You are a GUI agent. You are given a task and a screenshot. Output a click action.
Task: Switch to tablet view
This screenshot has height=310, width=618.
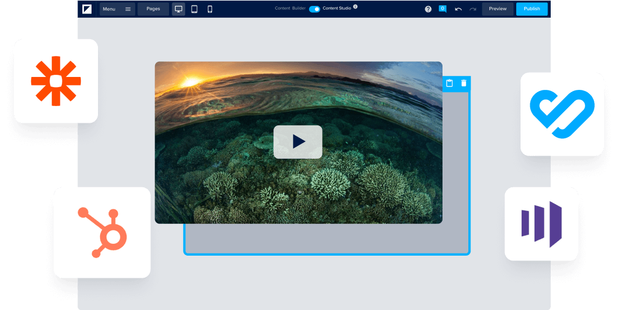[194, 9]
